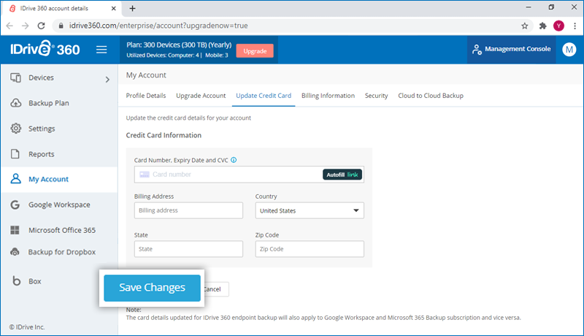Click the red Upgrade button

point(255,51)
